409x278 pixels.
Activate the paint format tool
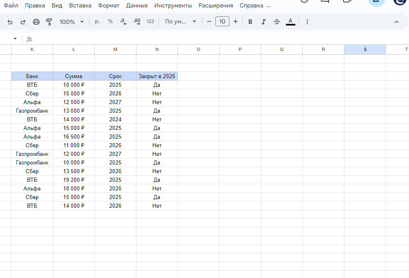point(49,22)
